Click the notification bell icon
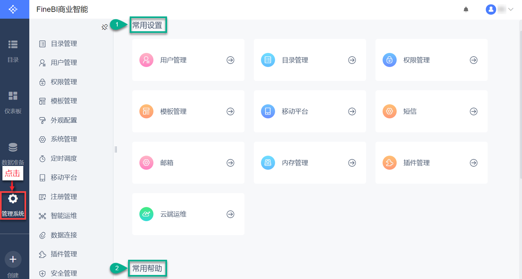 [466, 9]
